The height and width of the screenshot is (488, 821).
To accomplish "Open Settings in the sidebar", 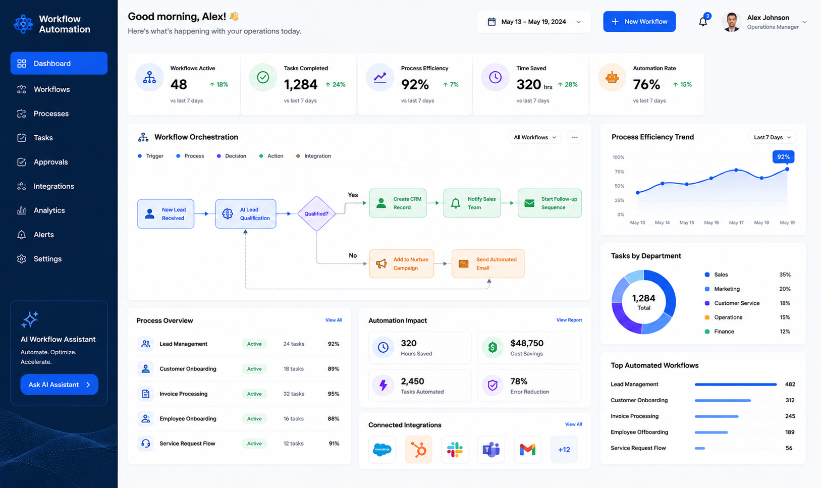I will pyautogui.click(x=59, y=259).
